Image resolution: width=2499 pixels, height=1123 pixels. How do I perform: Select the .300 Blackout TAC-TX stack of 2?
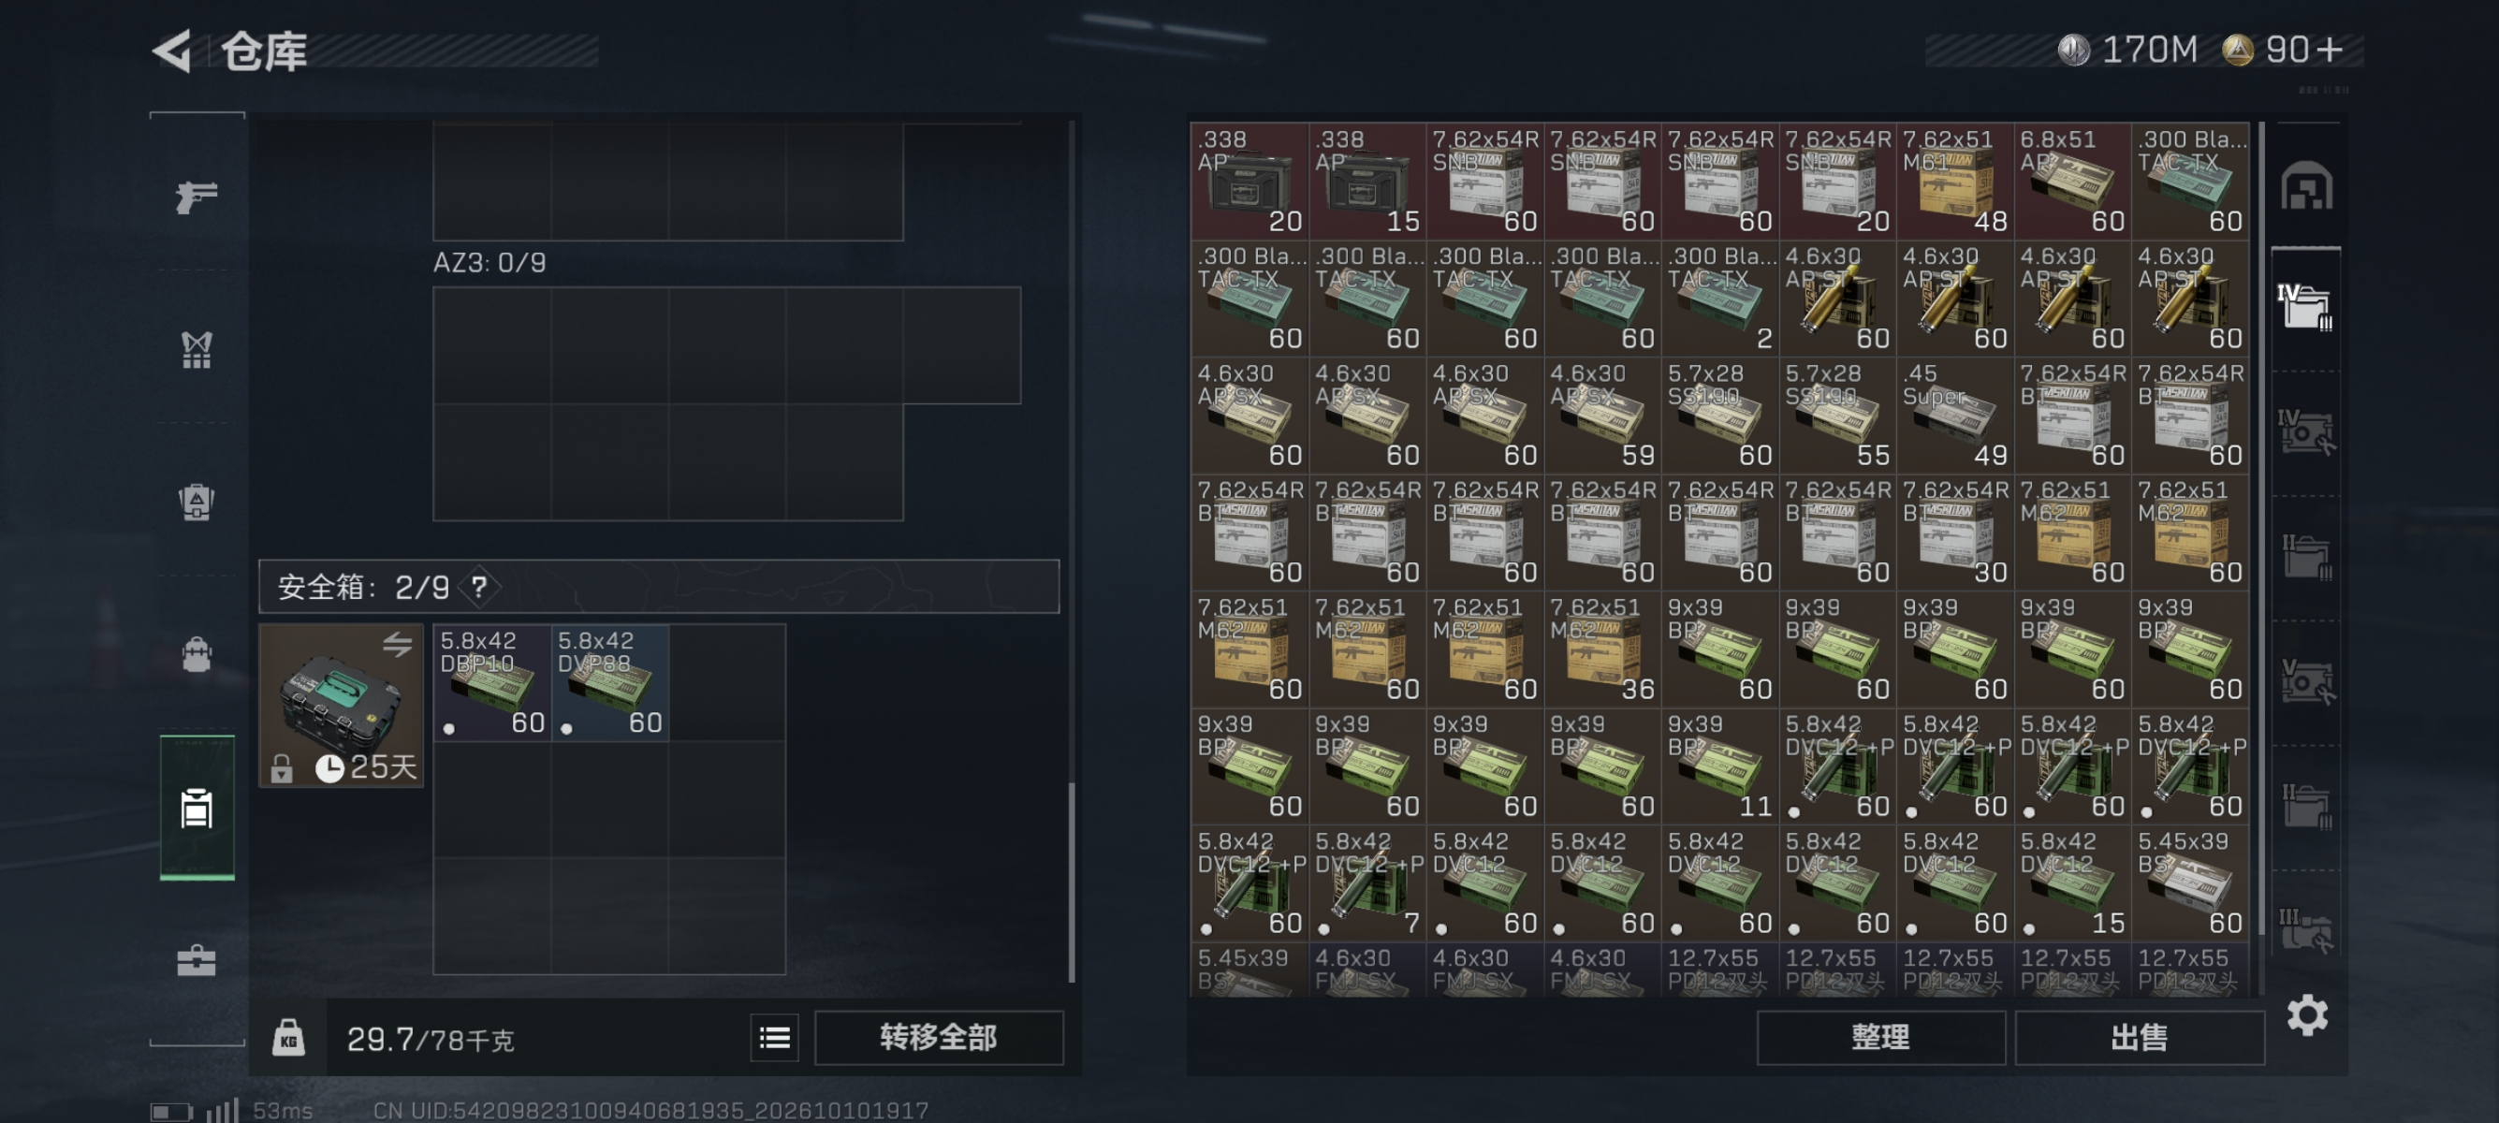(1720, 298)
